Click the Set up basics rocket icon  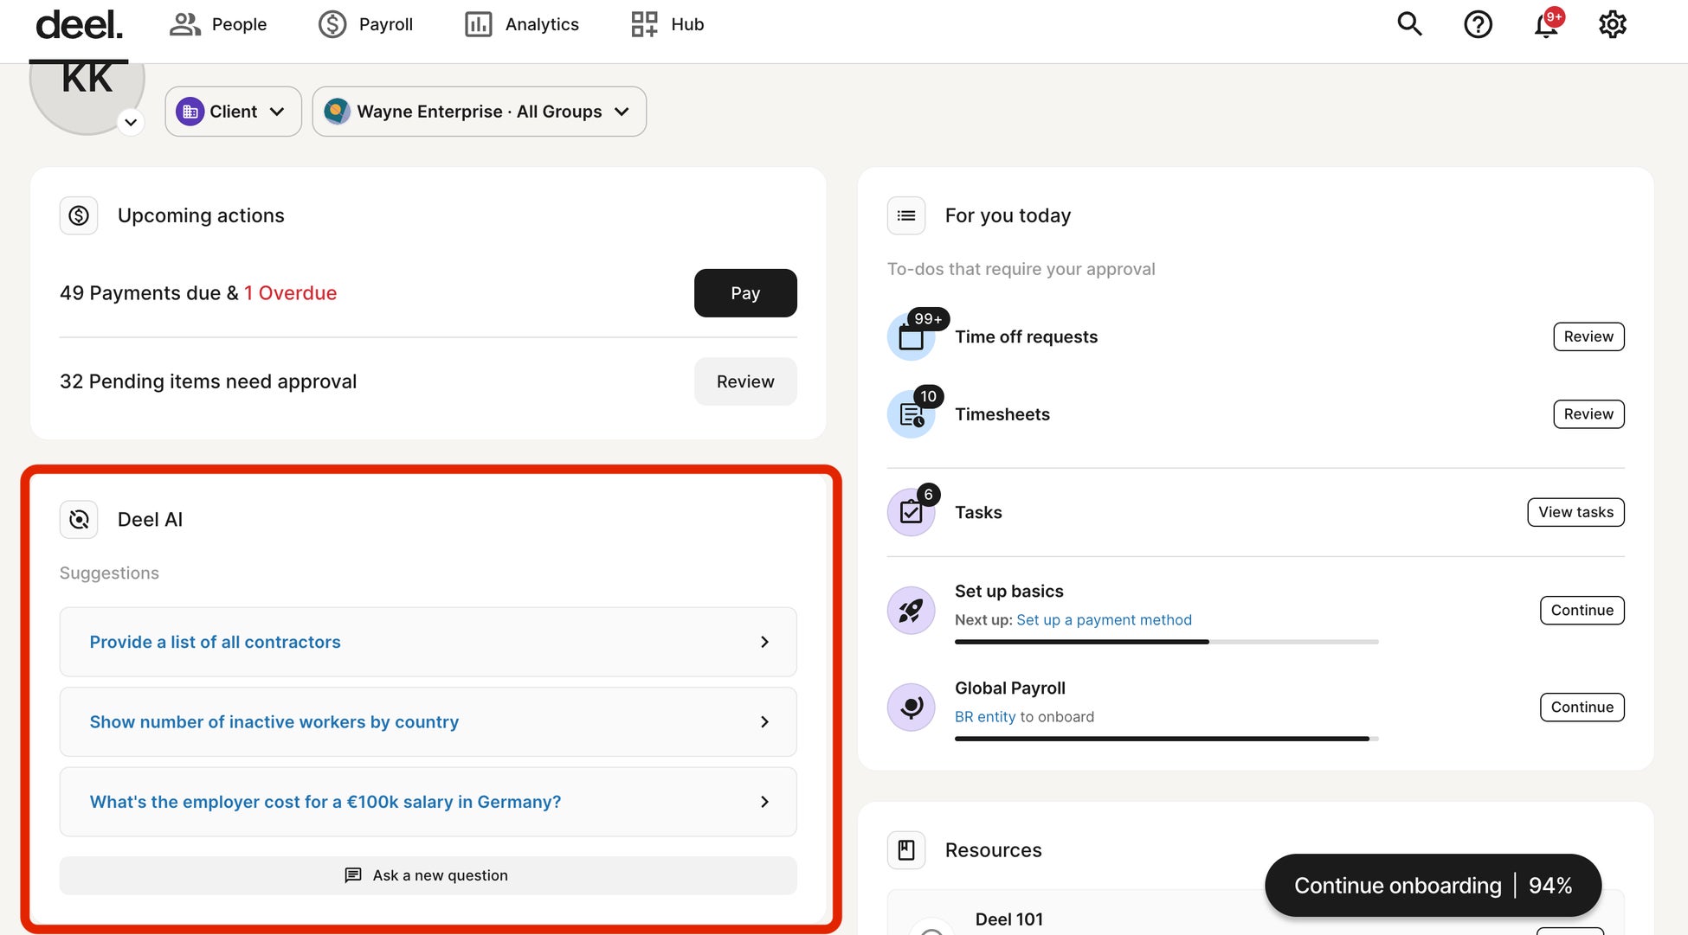[911, 610]
